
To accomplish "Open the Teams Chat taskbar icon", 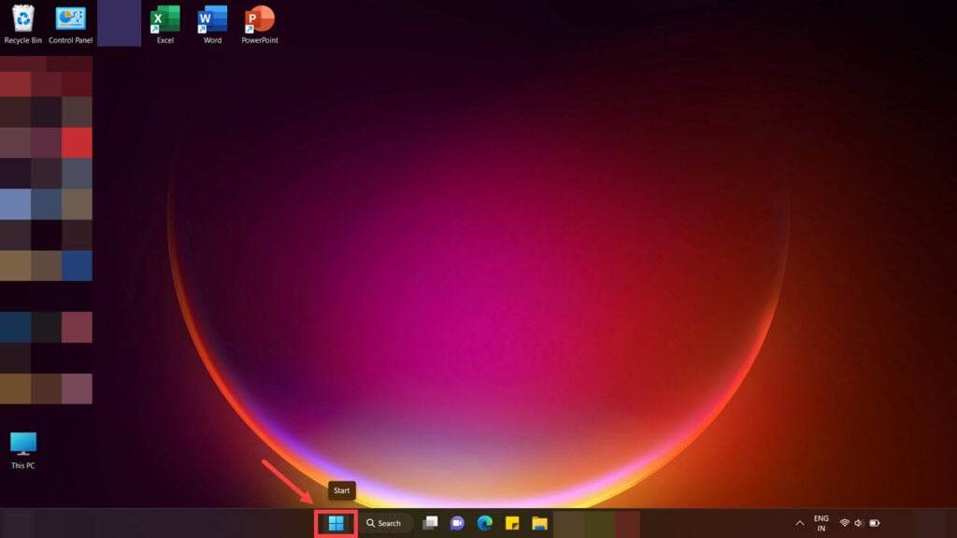I will point(457,523).
